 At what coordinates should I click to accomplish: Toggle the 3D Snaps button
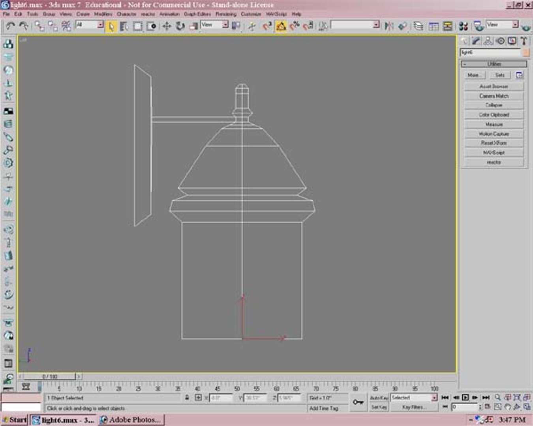point(267,26)
